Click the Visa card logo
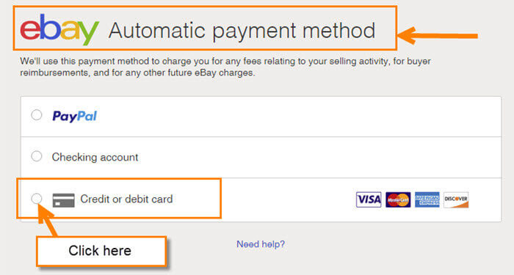The height and width of the screenshot is (275, 514). [x=369, y=199]
